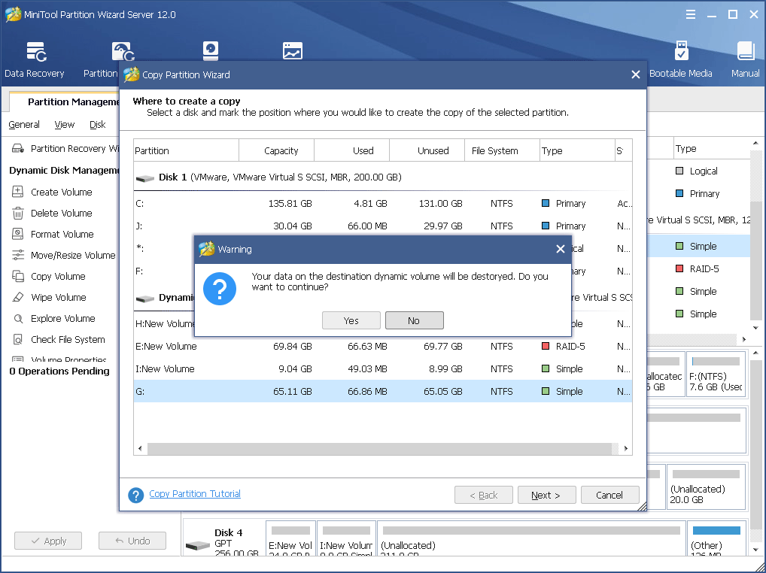
Task: Open the View menu
Action: (x=64, y=125)
